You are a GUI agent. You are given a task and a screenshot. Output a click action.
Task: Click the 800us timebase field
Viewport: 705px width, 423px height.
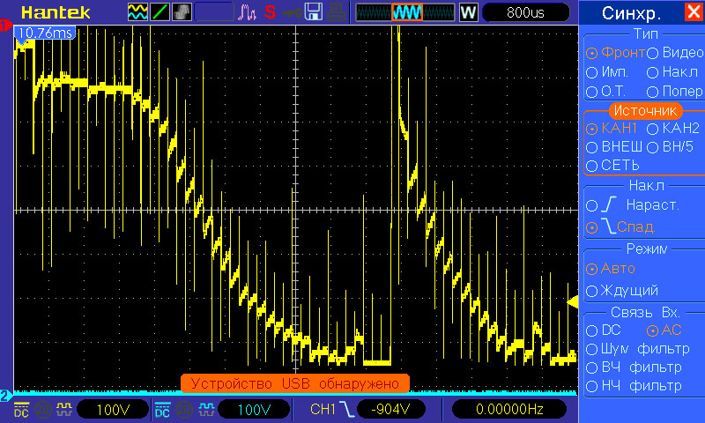[x=525, y=12]
